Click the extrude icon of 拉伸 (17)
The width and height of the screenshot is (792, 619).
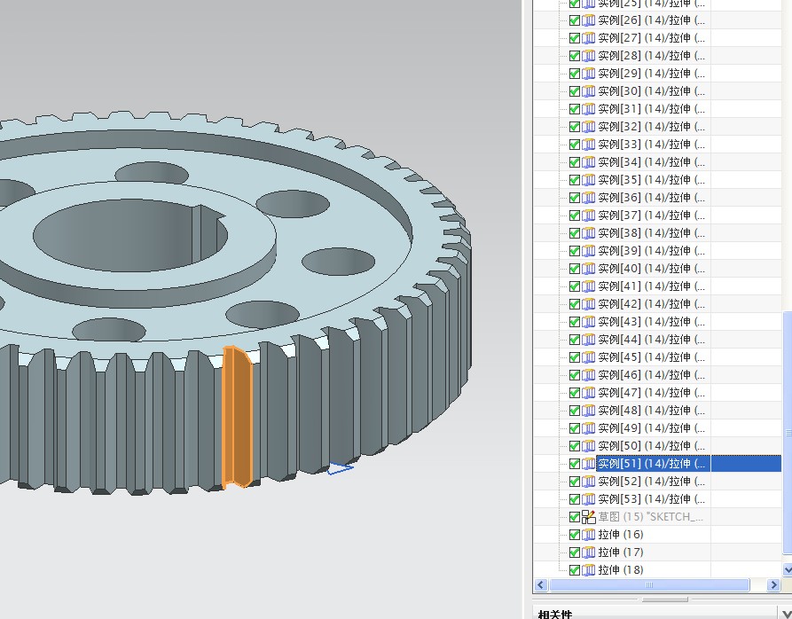point(588,552)
